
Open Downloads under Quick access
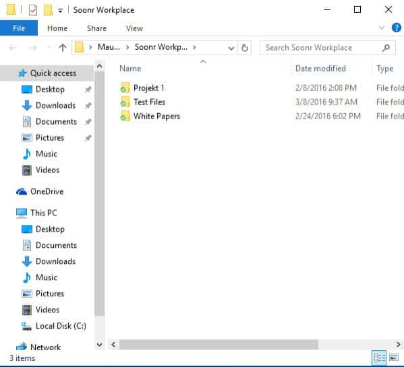[x=56, y=106]
